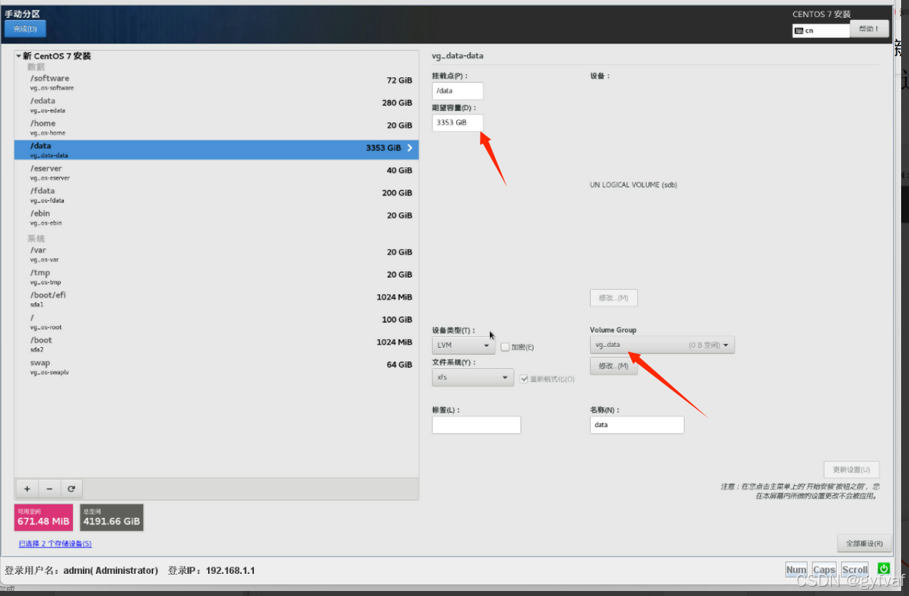This screenshot has height=596, width=909.
Task: Click the Num lock indicator
Action: (x=796, y=570)
